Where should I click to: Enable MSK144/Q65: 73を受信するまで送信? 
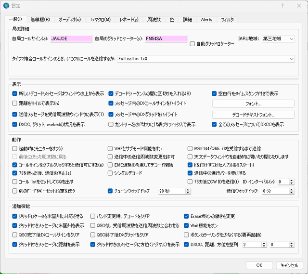coord(190,148)
